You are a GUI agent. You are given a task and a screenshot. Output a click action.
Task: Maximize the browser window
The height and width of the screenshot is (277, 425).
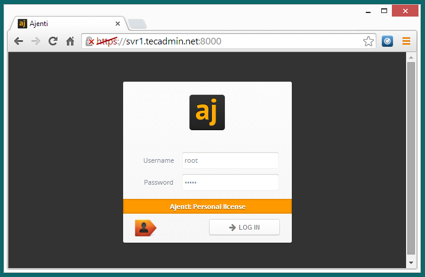coord(384,11)
